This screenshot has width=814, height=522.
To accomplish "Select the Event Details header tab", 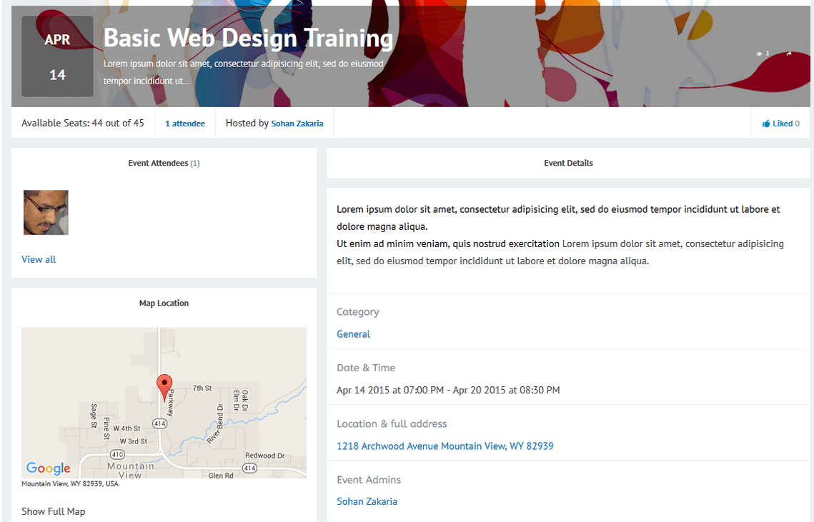I will (x=568, y=163).
